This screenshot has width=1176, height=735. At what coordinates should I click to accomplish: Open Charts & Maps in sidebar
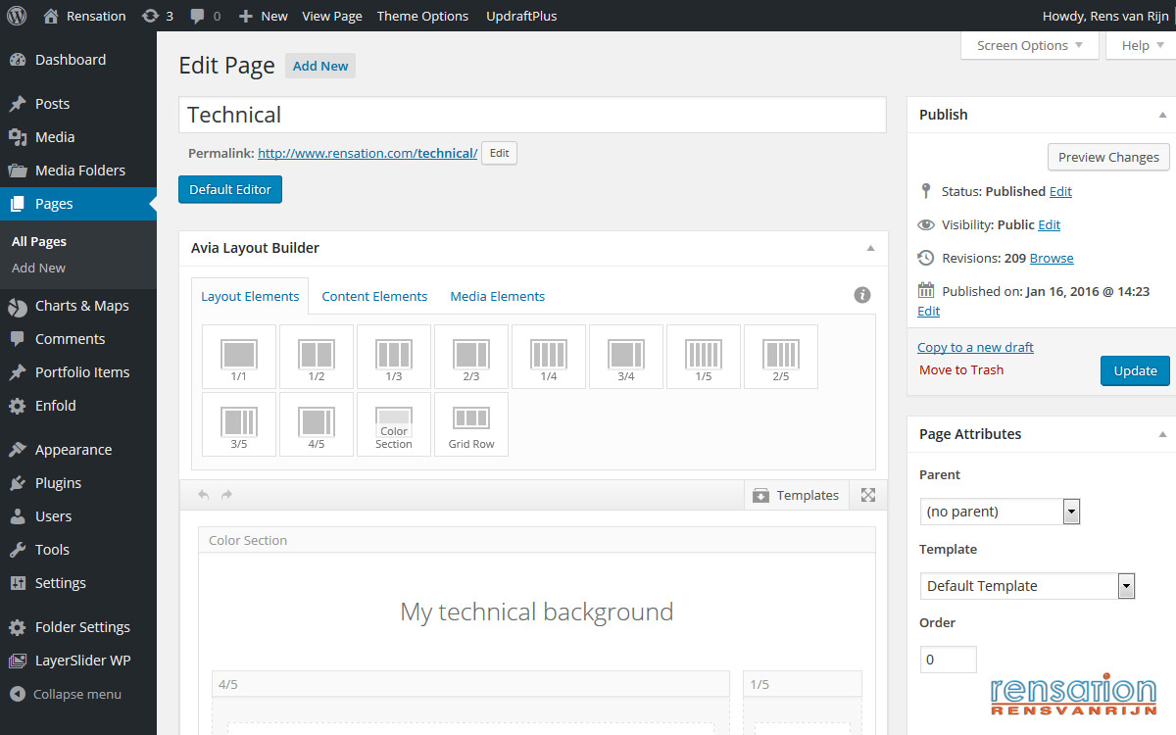(78, 306)
